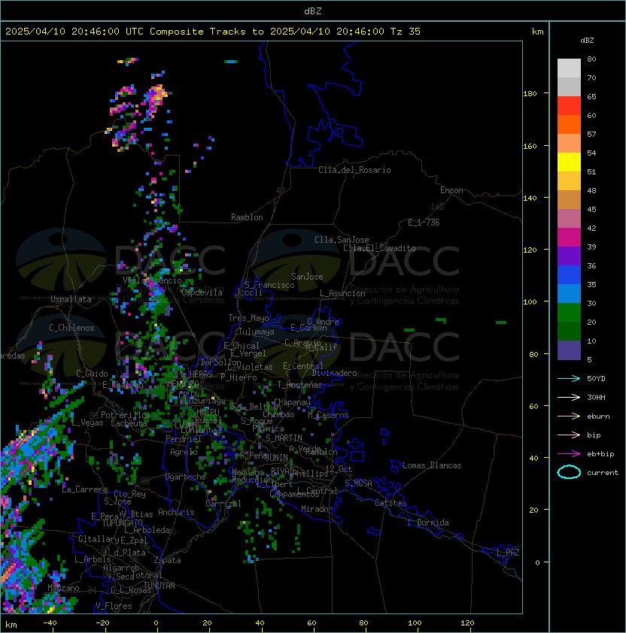Viewport: 626px width, 633px height.
Task: Click the 'L_Dormida' map label
Action: pos(428,522)
